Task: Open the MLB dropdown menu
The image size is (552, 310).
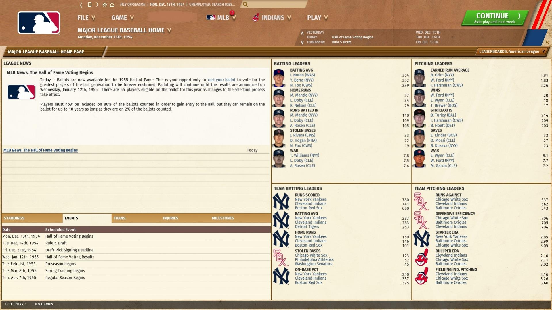Action: [x=221, y=18]
